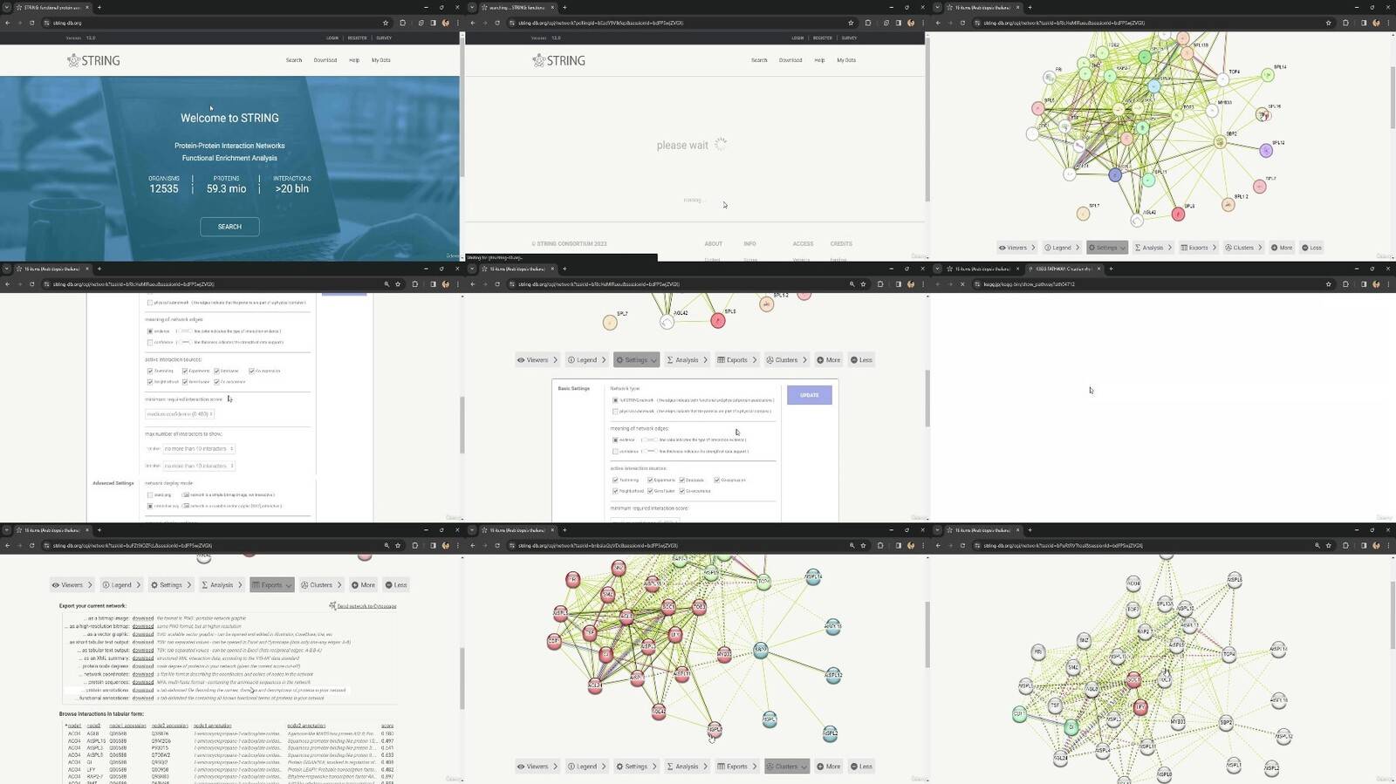Switch to the first tab in the KEGG window

coord(982,269)
